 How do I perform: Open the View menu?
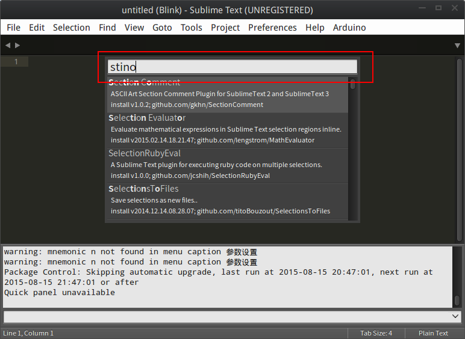(x=134, y=28)
